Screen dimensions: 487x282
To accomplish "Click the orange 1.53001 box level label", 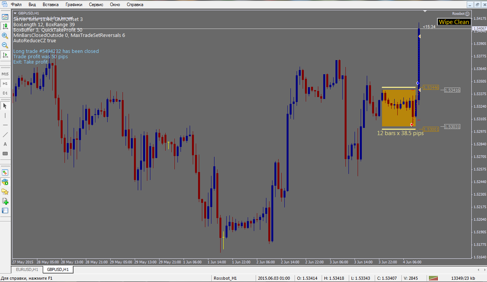I will 431,129.
